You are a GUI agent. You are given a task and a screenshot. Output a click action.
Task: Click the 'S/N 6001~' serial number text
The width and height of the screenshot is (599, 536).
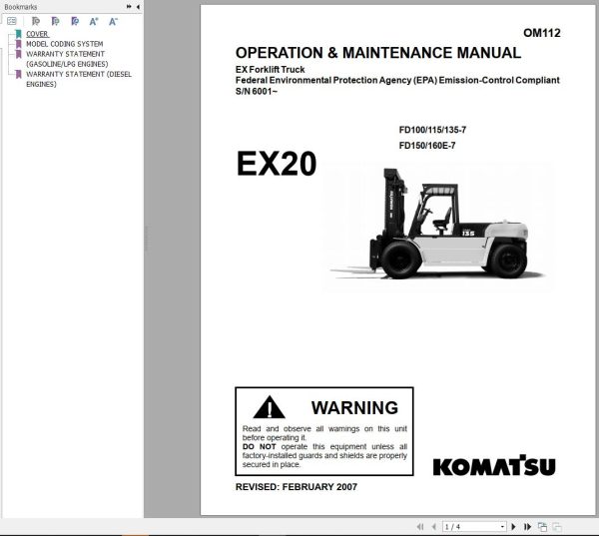coord(257,91)
